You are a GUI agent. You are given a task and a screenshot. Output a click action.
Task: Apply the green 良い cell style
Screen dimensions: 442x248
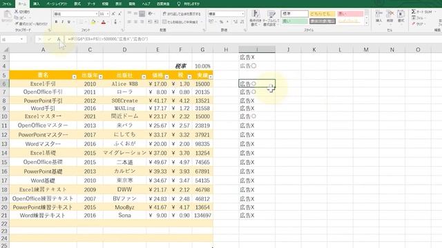[294, 21]
